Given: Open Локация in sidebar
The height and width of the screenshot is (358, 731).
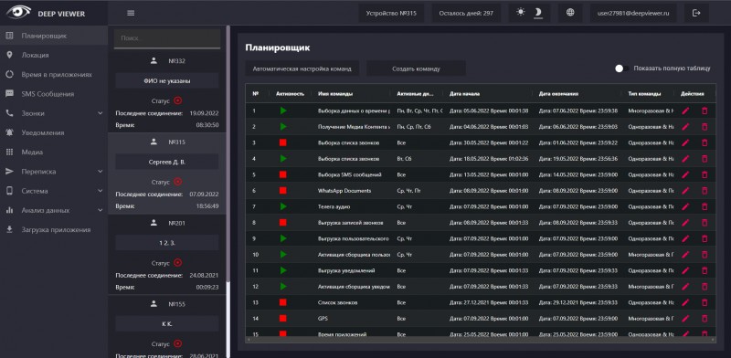Looking at the screenshot, I should pyautogui.click(x=54, y=55).
